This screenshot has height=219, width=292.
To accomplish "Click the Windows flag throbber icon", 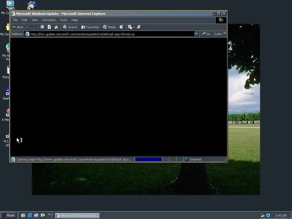I will pyautogui.click(x=221, y=20).
